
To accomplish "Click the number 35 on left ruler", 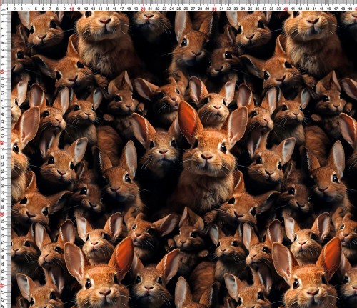I will coord(2,250).
